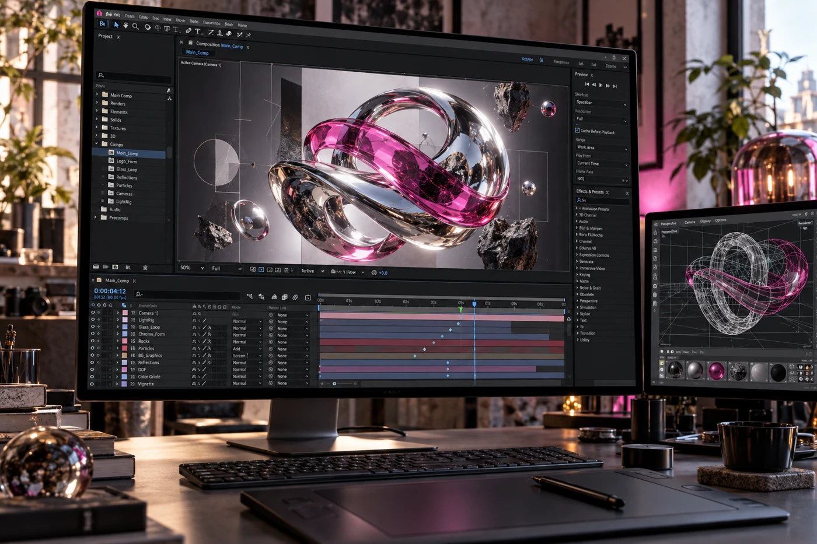Click the search icon in Project panel
Viewport: 817px width, 544px height.
(x=101, y=75)
